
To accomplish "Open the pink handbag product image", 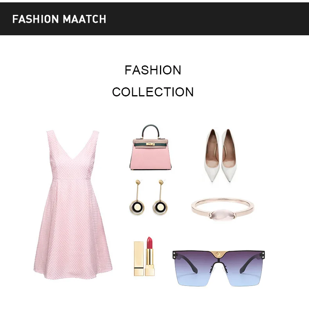I will tap(151, 148).
